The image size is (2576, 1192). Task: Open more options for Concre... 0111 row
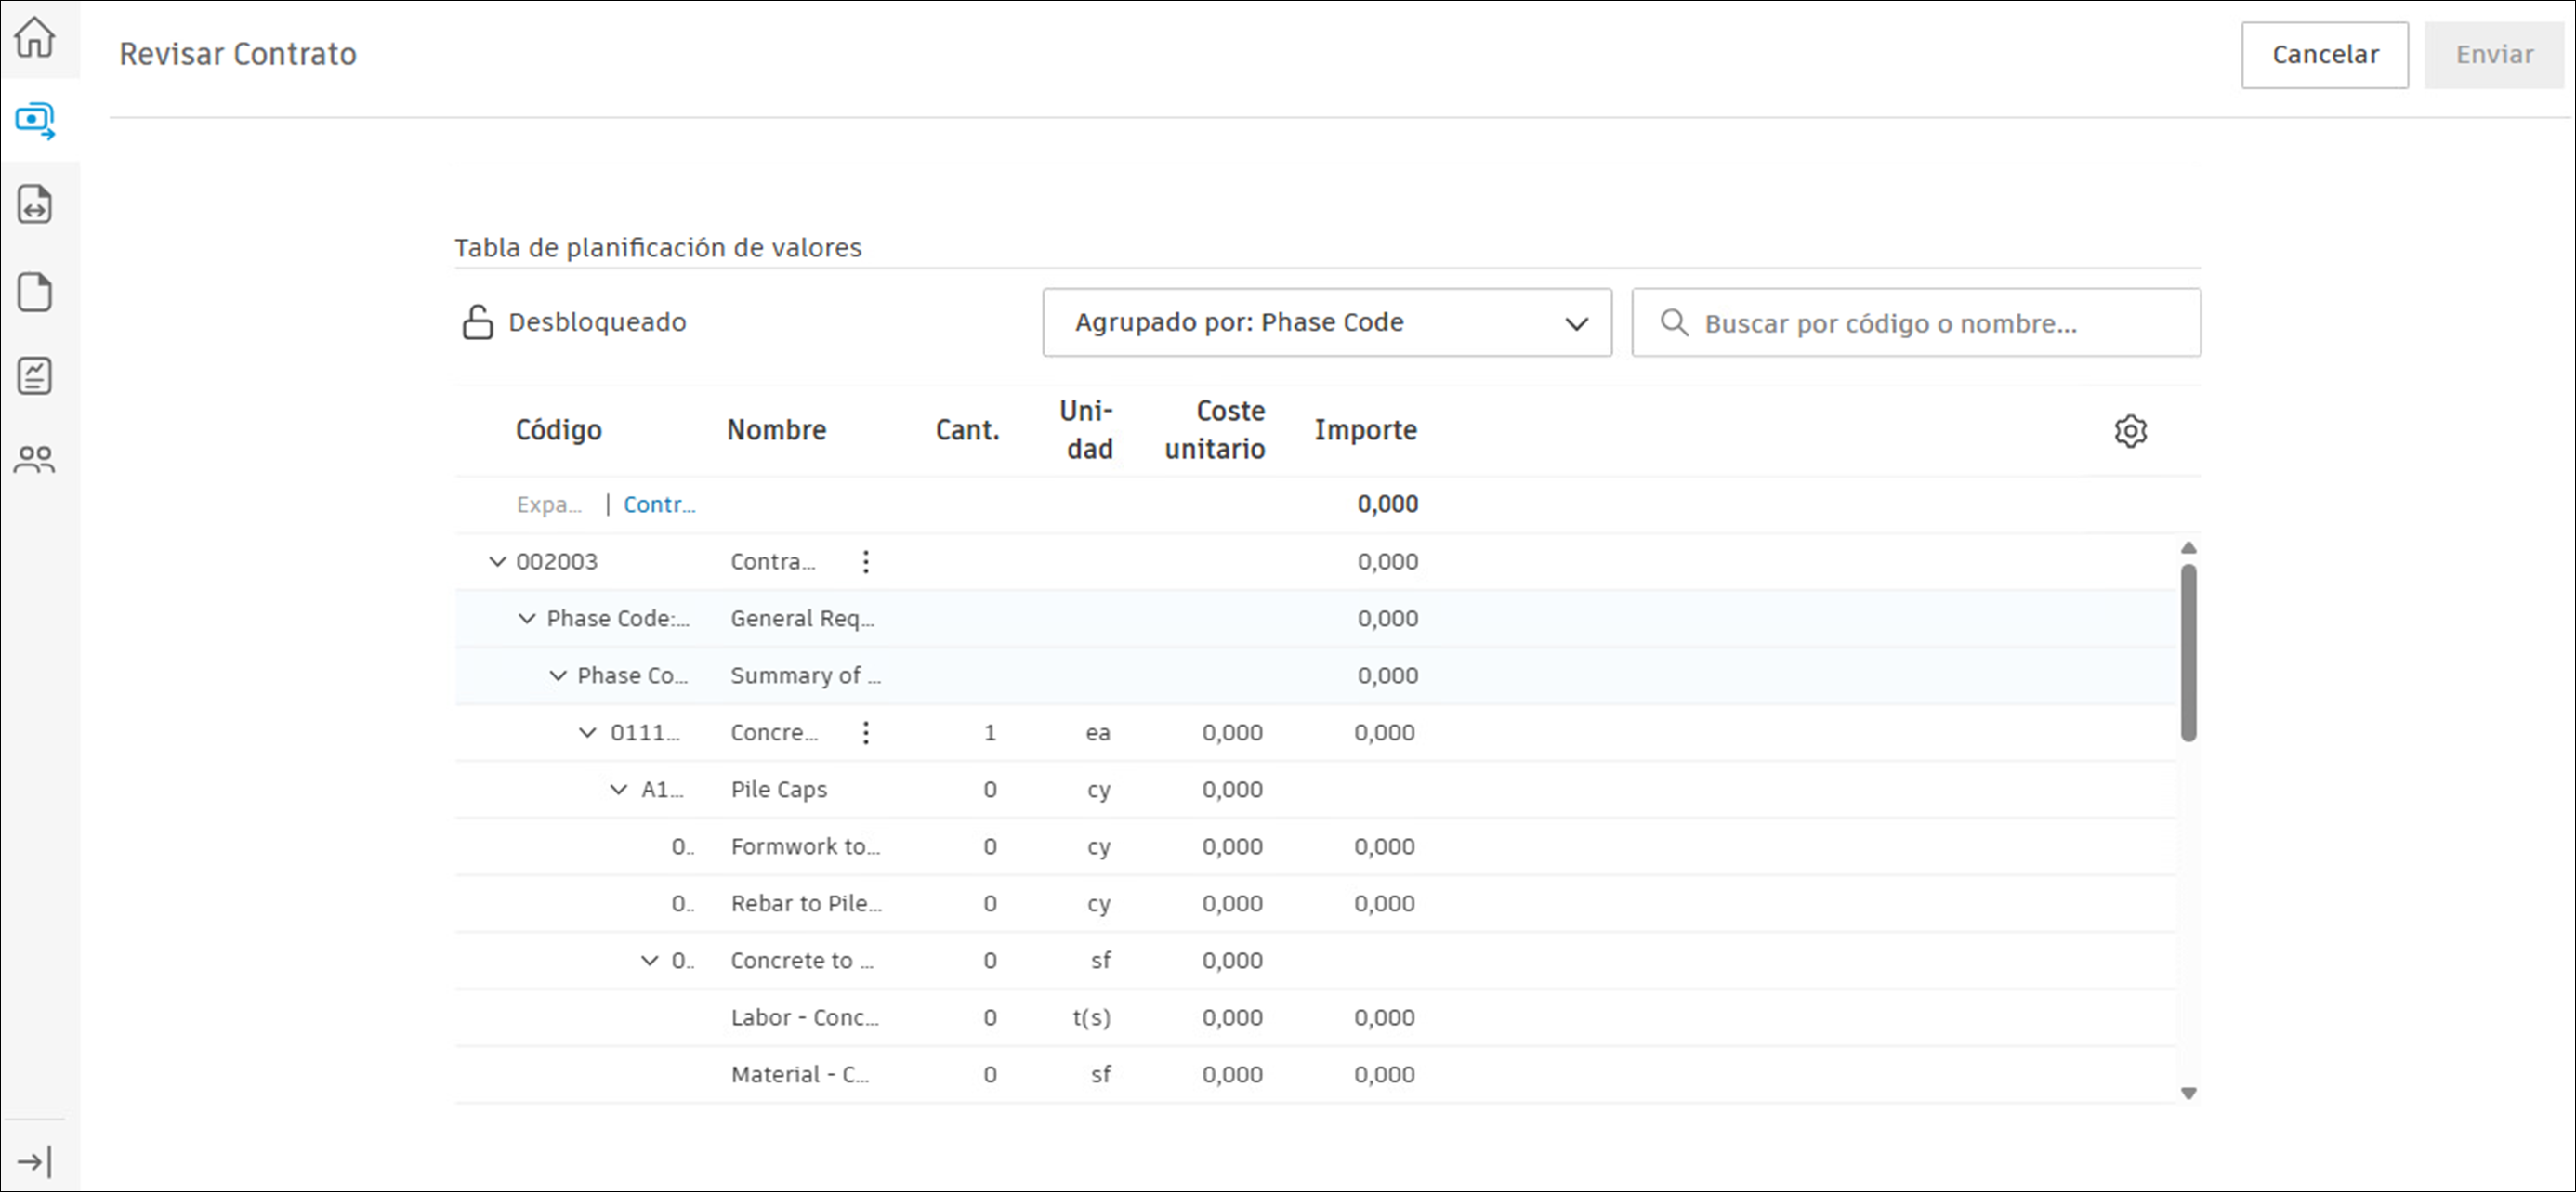pyautogui.click(x=866, y=733)
